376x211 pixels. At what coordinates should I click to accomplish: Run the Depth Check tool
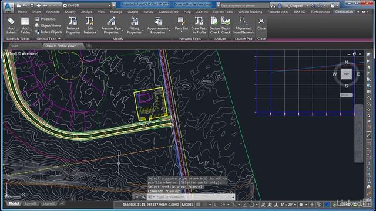pos(226,26)
